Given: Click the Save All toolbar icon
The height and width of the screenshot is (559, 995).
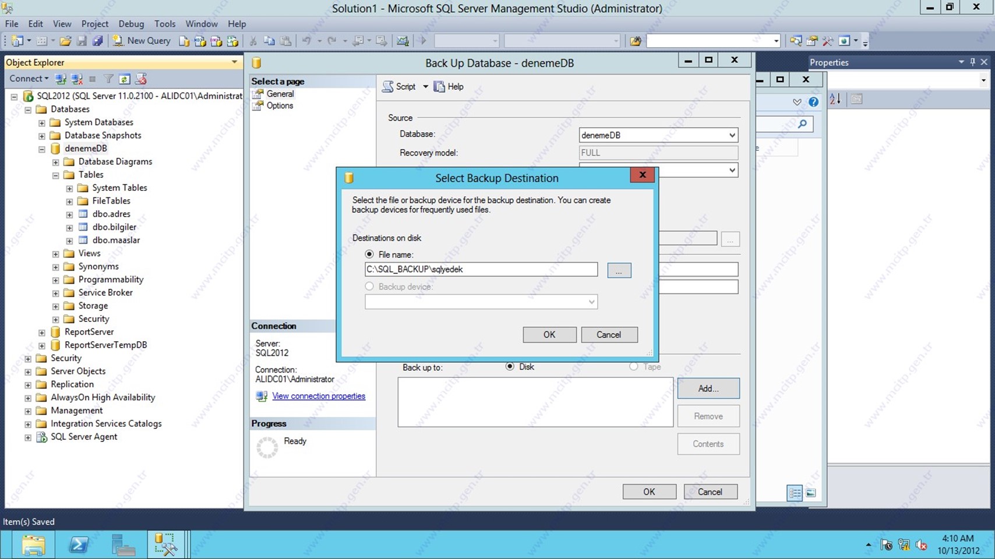Looking at the screenshot, I should coord(97,41).
